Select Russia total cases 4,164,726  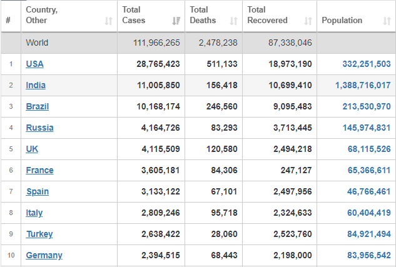[161, 128]
